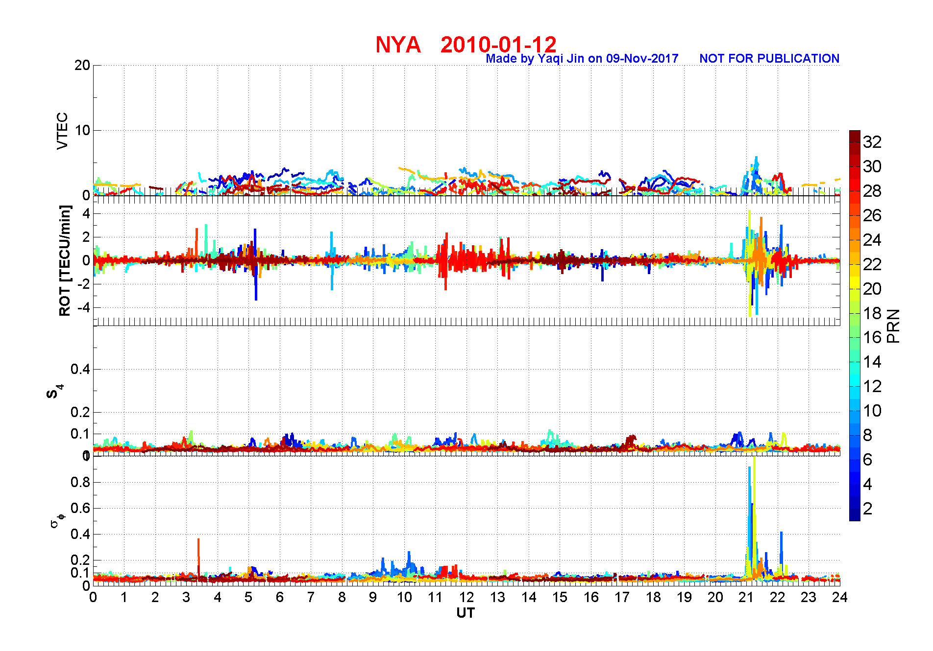This screenshot has width=933, height=651.
Task: Click the UT axis tick label '15'
Action: 560,597
